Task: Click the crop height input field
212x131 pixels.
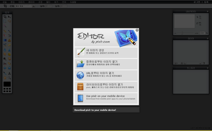Action: coord(64,6)
